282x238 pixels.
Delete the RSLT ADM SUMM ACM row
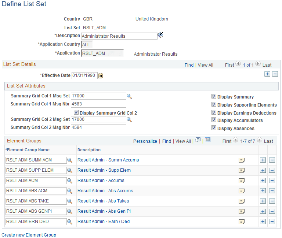coord(272,160)
